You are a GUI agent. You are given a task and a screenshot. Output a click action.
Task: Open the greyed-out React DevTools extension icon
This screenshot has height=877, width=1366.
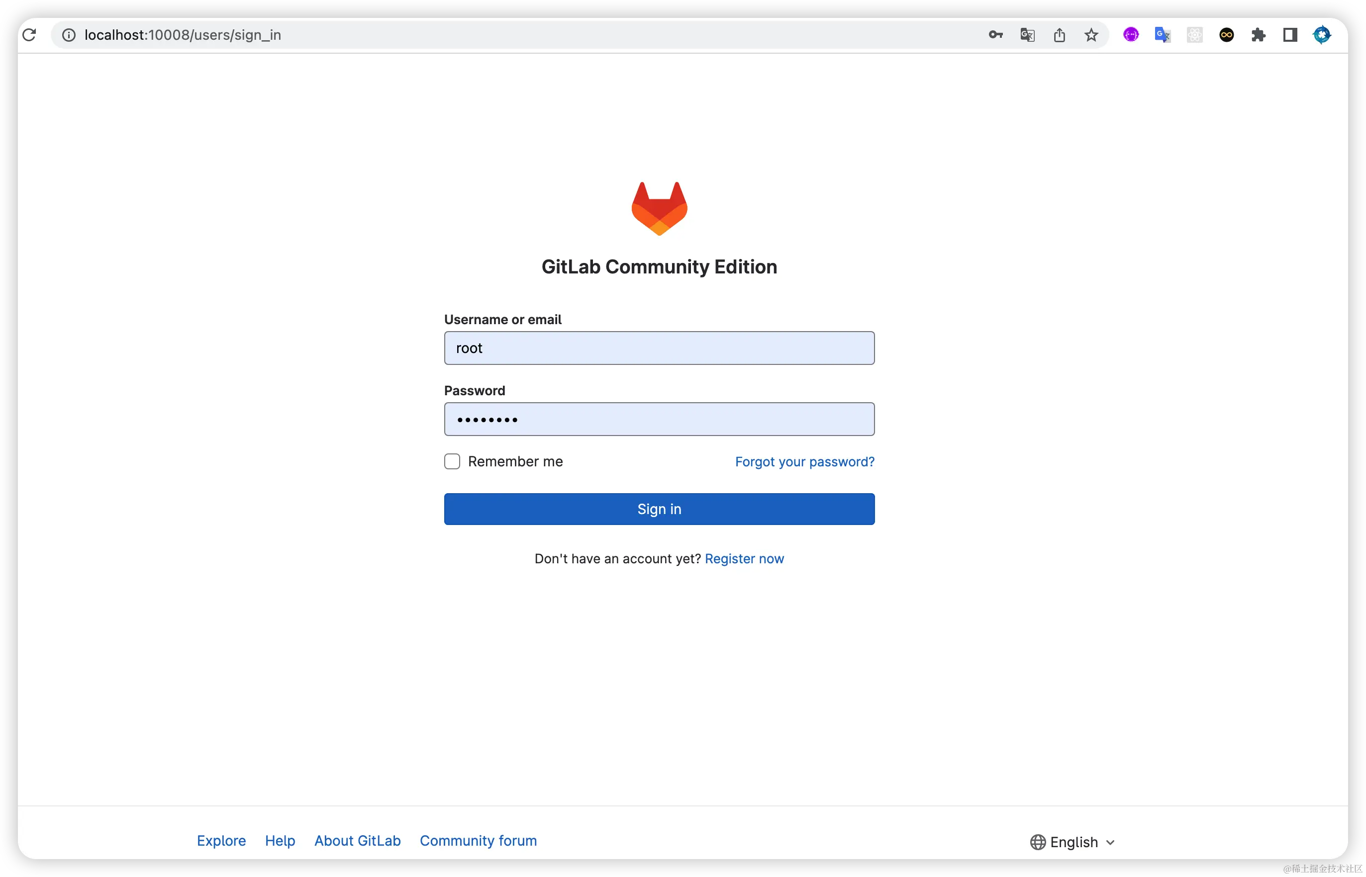point(1194,35)
